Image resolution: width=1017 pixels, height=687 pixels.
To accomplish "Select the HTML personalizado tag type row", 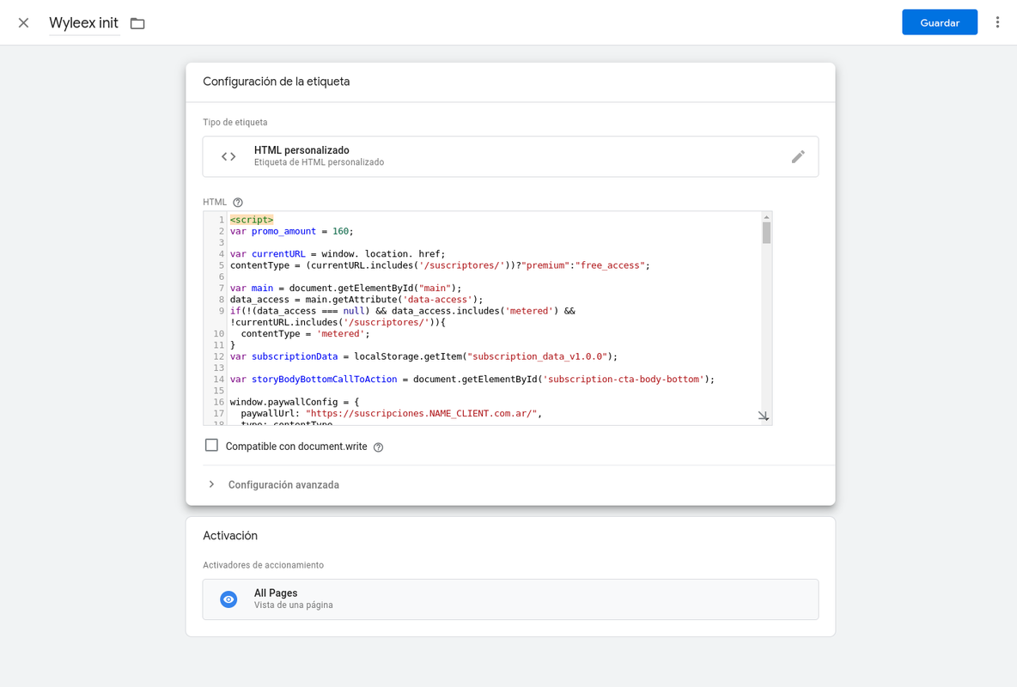I will coord(510,156).
